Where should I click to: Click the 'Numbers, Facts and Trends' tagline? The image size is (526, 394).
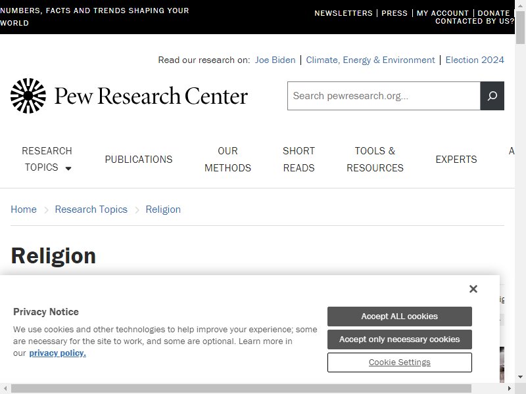pyautogui.click(x=95, y=17)
